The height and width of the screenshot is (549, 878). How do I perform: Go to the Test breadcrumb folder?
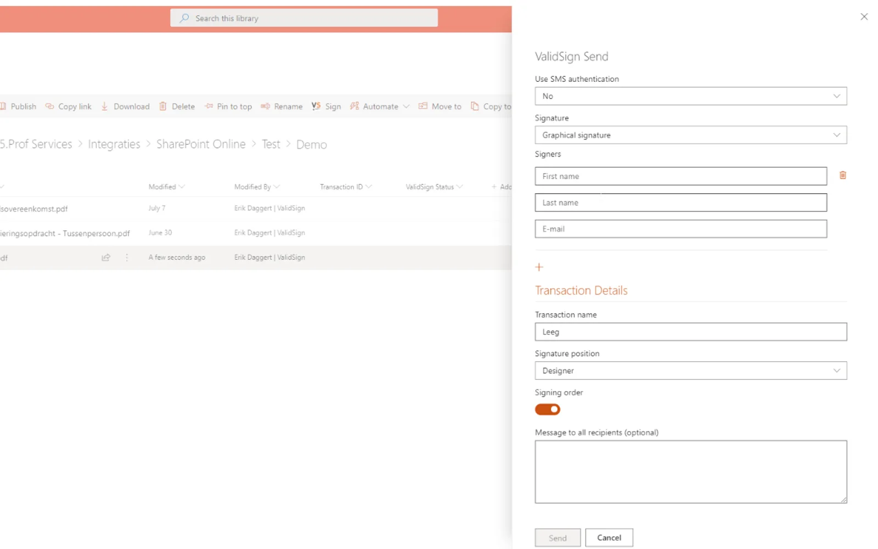(271, 144)
